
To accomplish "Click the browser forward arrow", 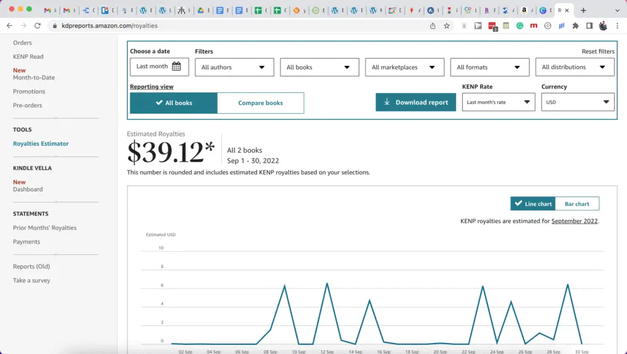I will (24, 26).
